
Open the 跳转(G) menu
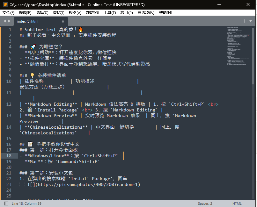(92, 13)
